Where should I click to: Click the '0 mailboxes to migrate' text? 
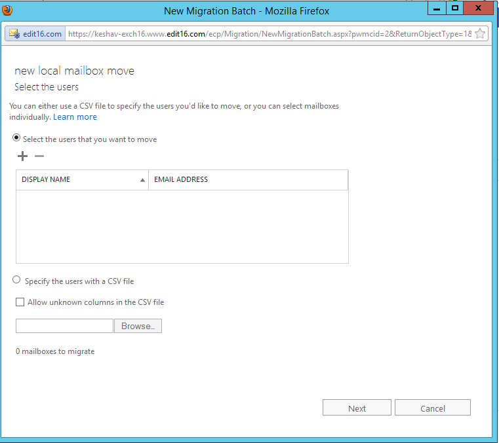point(55,351)
